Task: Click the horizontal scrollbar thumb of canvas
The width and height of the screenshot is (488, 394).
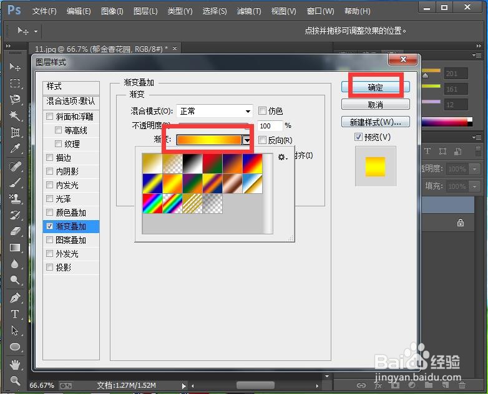Action: [x=255, y=386]
